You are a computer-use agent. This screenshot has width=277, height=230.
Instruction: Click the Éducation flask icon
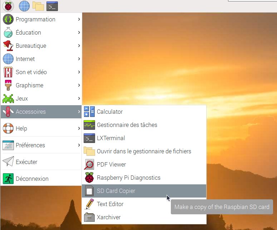click(8, 32)
